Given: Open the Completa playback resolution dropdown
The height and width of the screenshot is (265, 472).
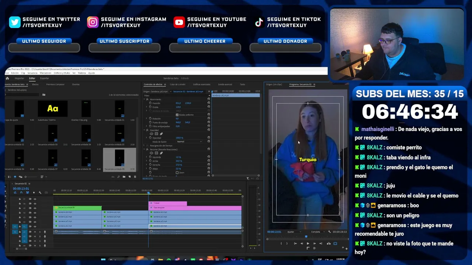Looking at the screenshot, I should pyautogui.click(x=317, y=232).
